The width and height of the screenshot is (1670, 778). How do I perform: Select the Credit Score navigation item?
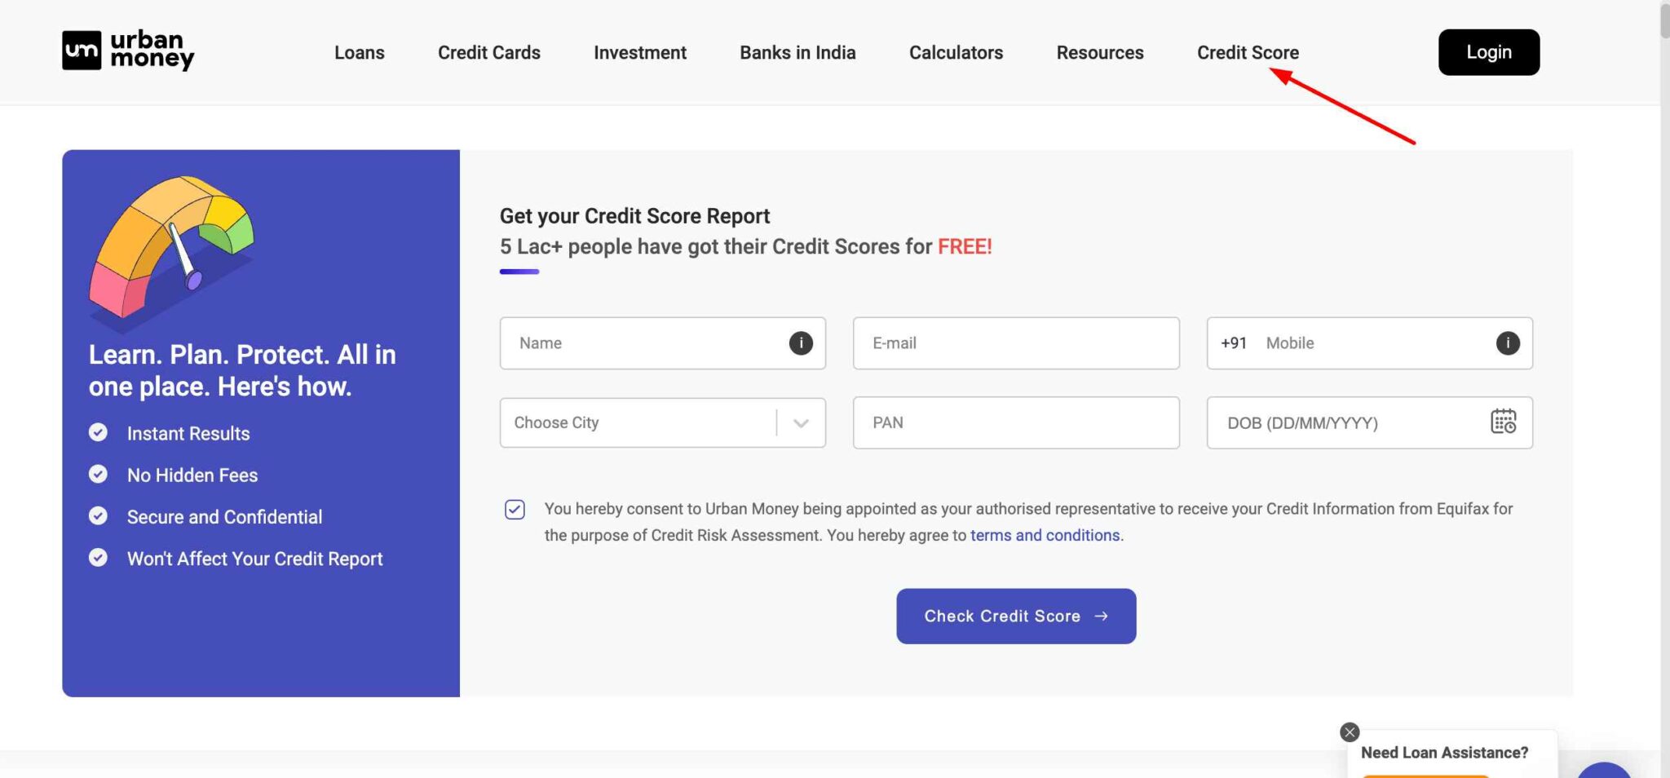tap(1248, 52)
